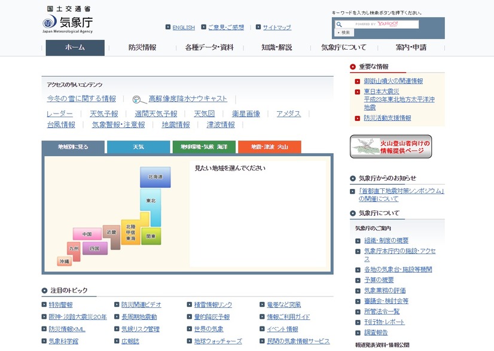The height and width of the screenshot is (351, 494).
Task: Select the 北海道 region on the map
Action: pos(155,177)
